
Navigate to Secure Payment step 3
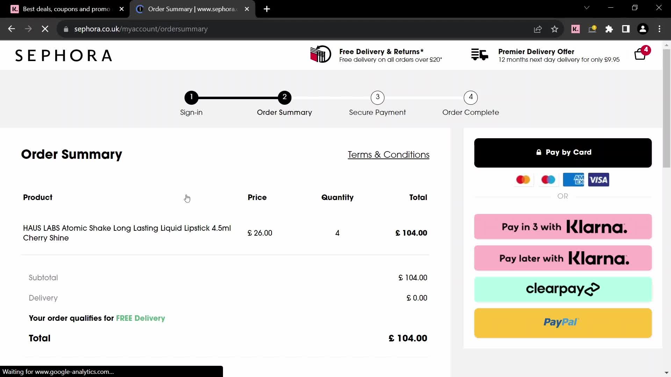click(x=377, y=97)
